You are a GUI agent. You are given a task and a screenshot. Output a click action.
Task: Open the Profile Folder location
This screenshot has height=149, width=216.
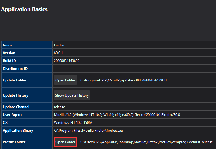(x=65, y=142)
